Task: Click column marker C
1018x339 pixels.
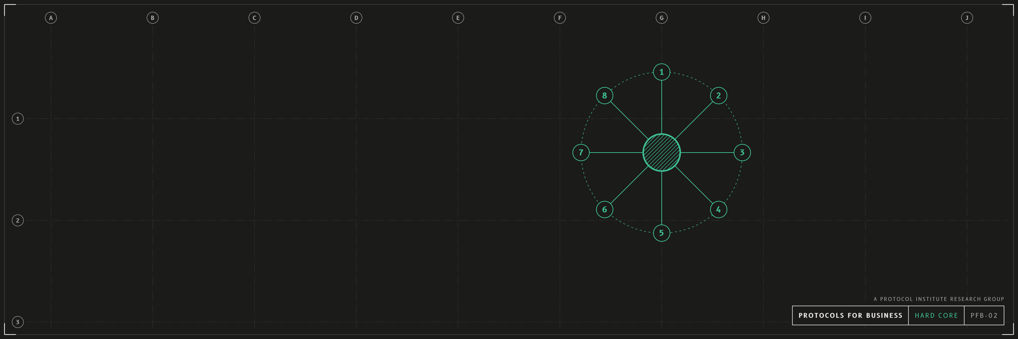Action: tap(254, 18)
